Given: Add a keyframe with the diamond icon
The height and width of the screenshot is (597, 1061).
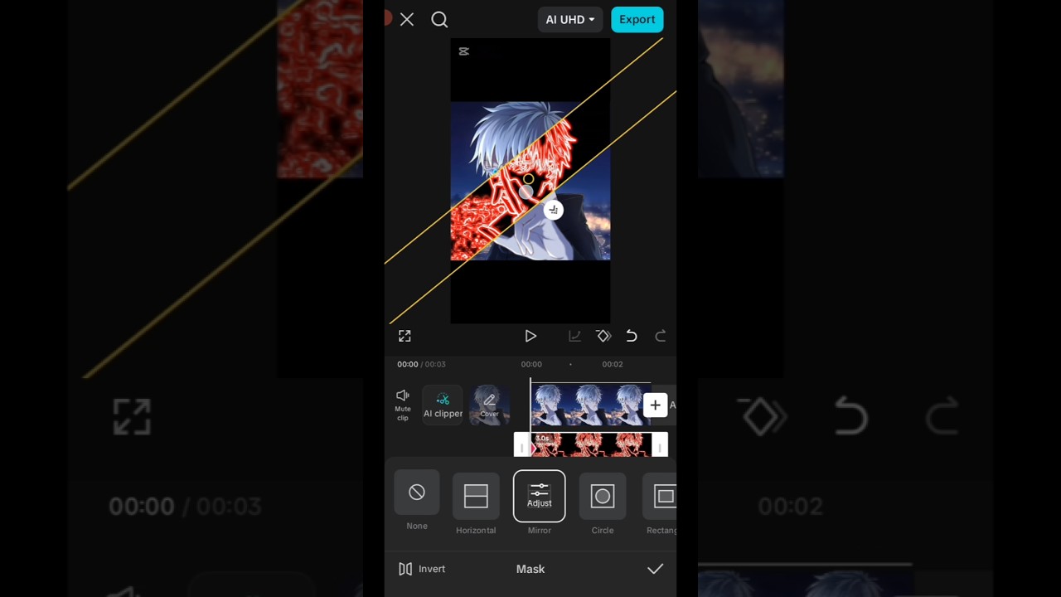Looking at the screenshot, I should pyautogui.click(x=603, y=336).
